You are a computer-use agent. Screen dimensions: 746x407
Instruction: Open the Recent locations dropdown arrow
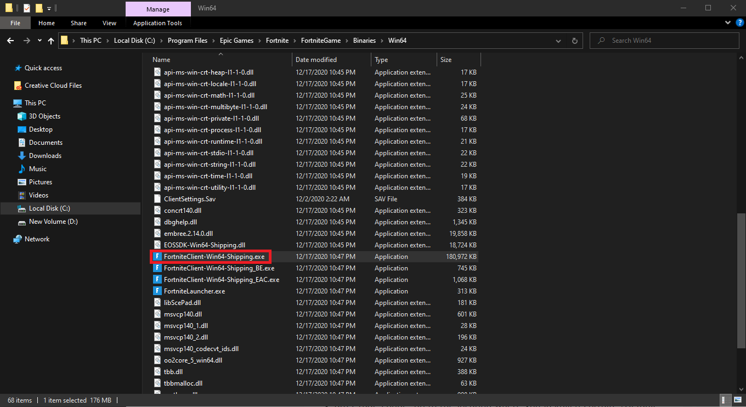(39, 41)
